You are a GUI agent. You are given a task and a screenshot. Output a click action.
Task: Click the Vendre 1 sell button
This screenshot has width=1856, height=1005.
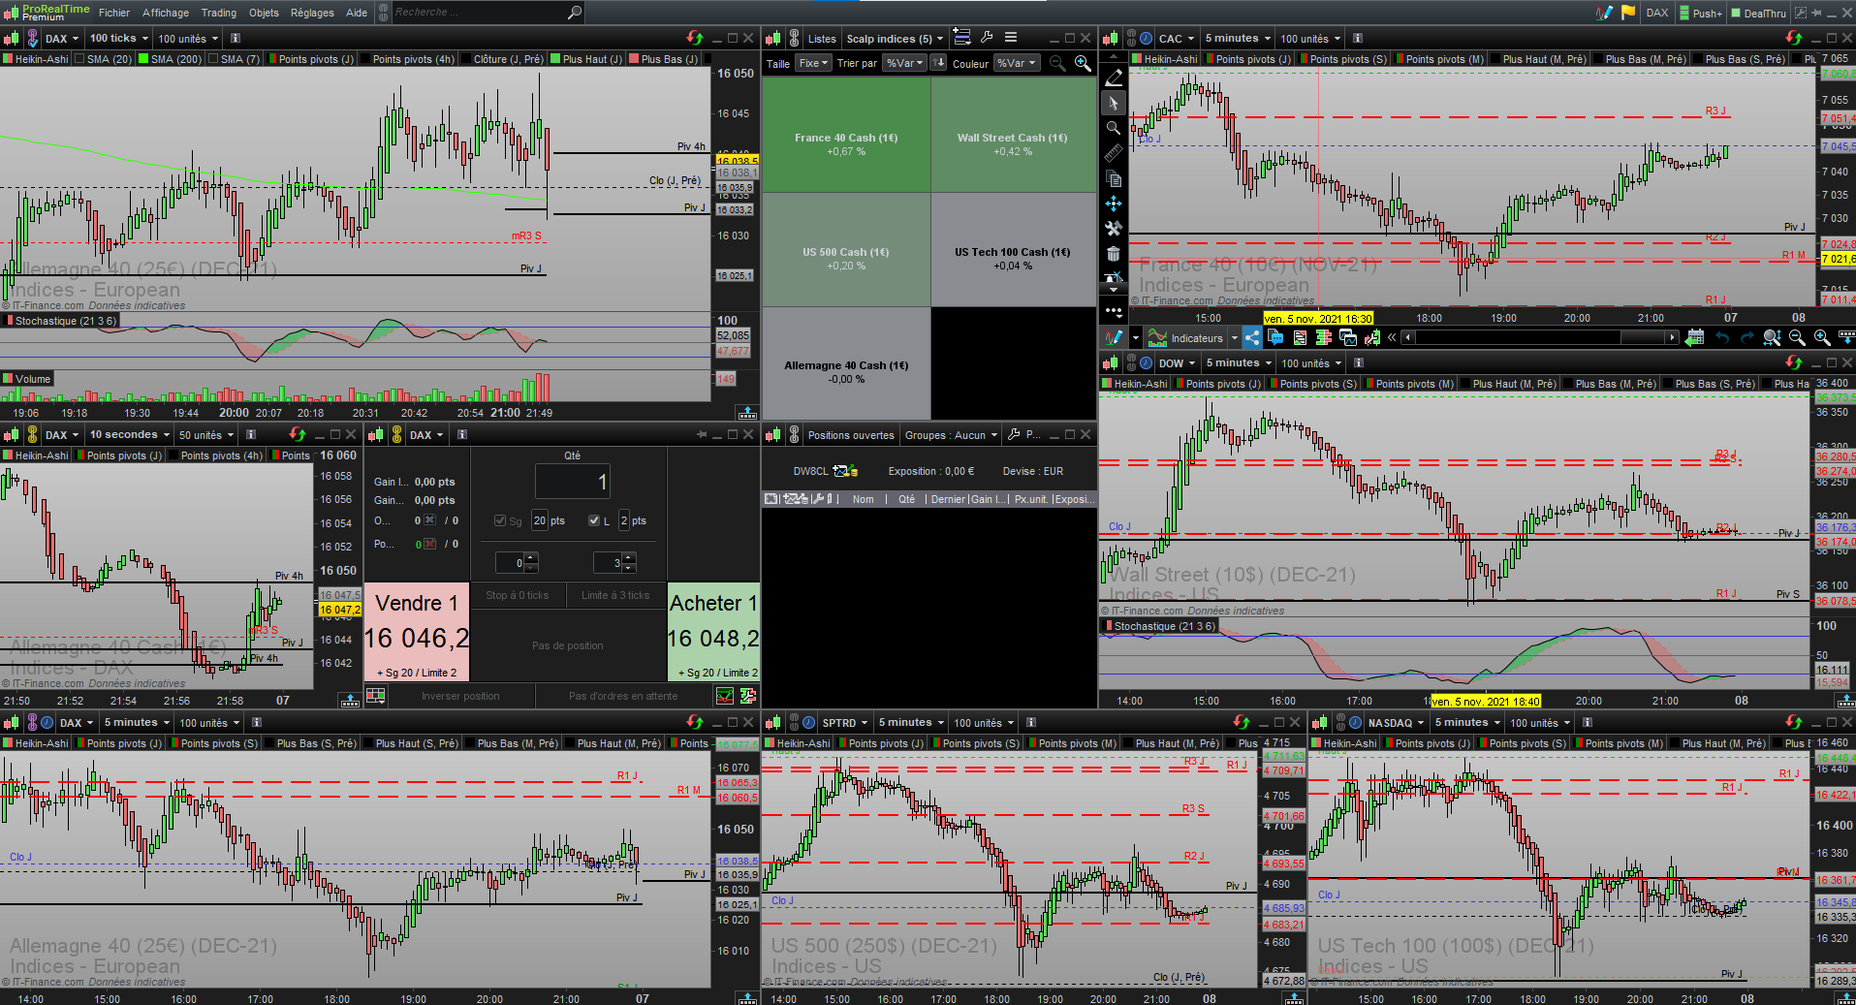417,631
